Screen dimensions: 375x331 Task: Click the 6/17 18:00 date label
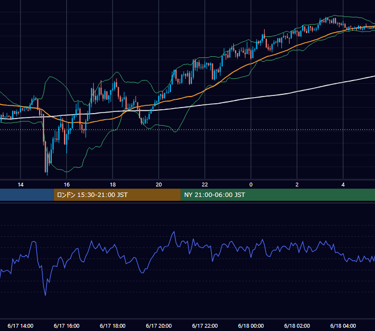113,325
